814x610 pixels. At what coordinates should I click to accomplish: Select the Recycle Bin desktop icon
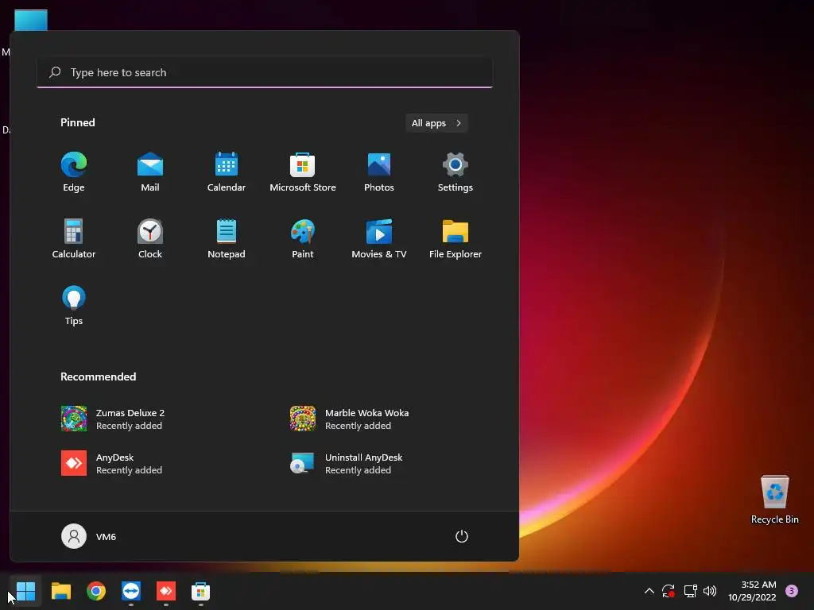point(774,500)
